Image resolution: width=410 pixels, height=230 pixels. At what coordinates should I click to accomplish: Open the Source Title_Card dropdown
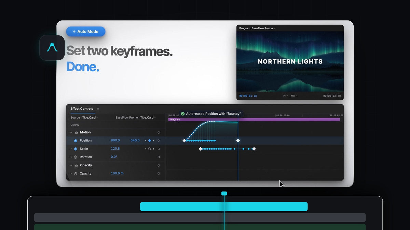[84, 118]
